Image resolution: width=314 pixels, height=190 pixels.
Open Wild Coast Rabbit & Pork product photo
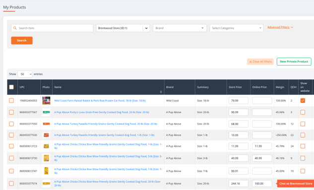(x=46, y=101)
